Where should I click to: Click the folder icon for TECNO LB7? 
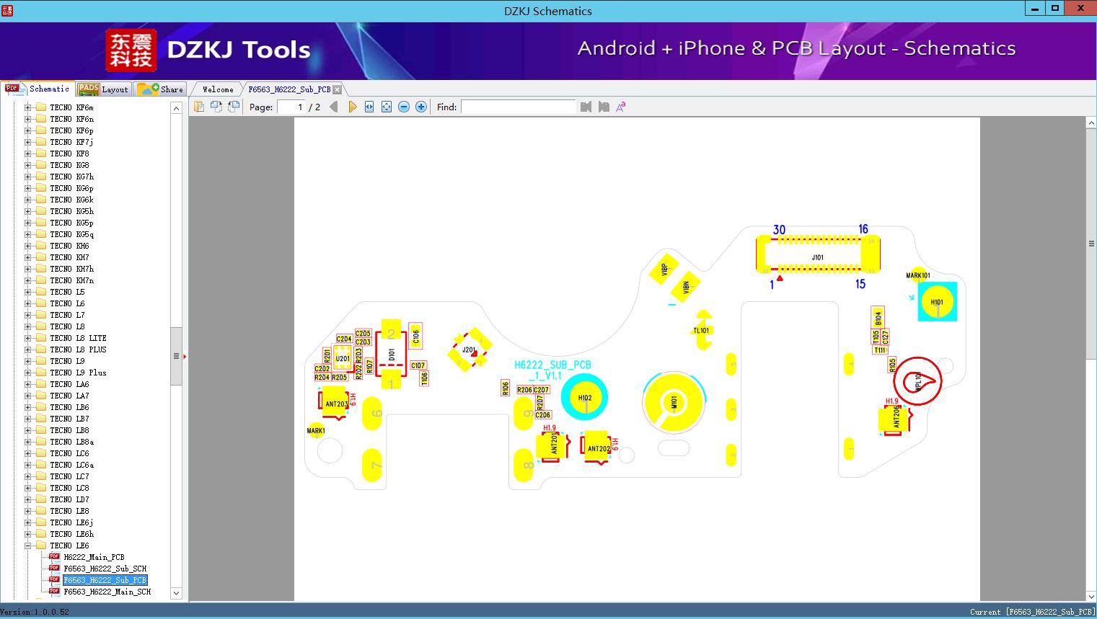41,419
